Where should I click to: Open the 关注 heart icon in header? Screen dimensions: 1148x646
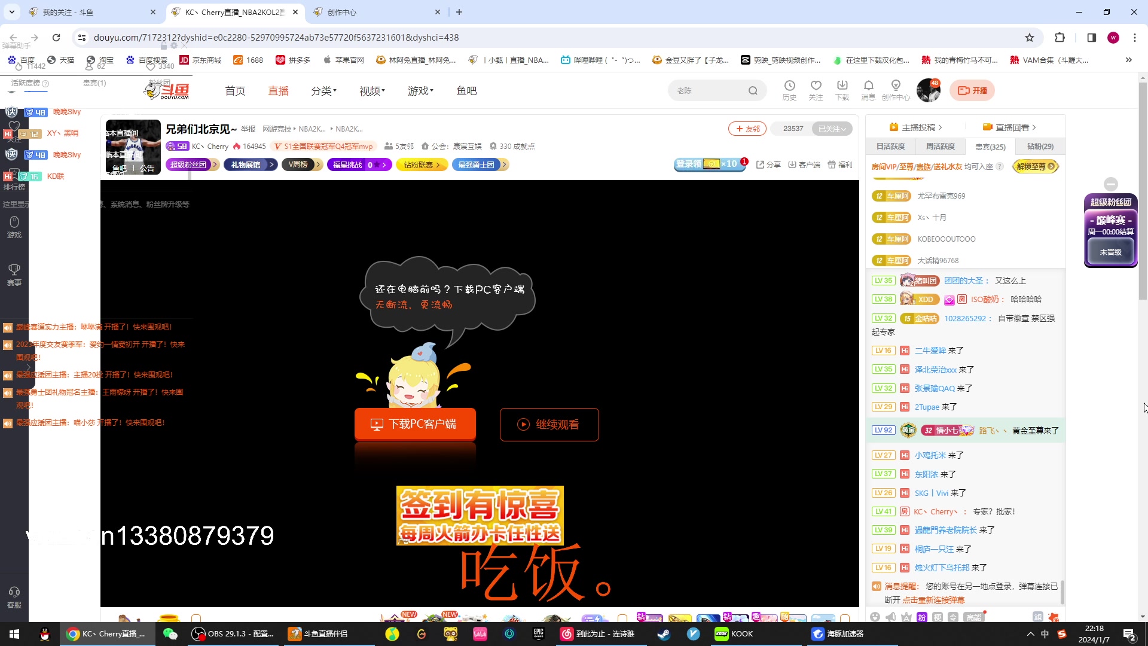pyautogui.click(x=816, y=90)
